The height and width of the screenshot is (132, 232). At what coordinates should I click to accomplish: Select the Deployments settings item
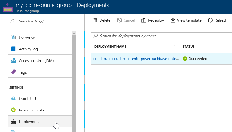pos(40,121)
